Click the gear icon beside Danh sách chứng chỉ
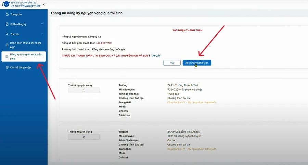This screenshot has height=165, width=308. pyautogui.click(x=7, y=45)
